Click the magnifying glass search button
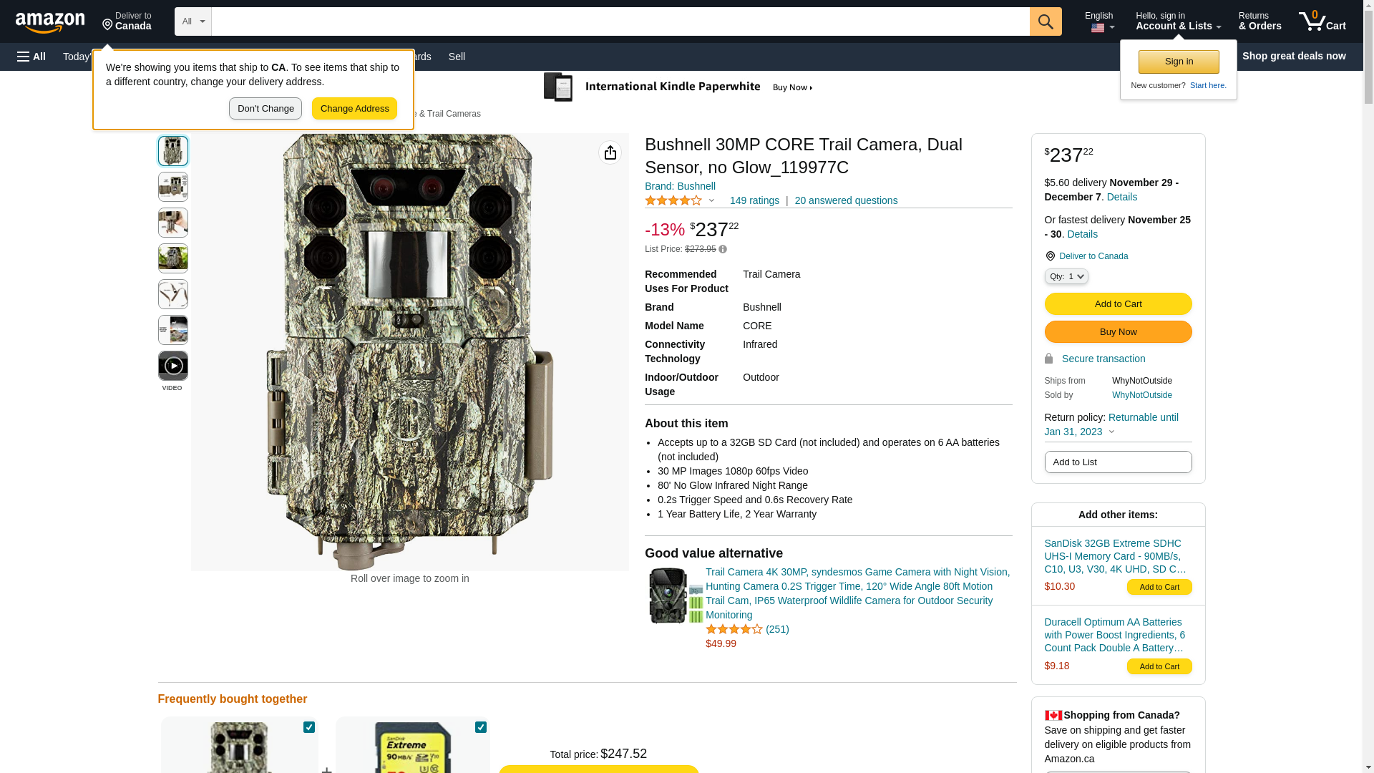1374x773 pixels. [1046, 21]
